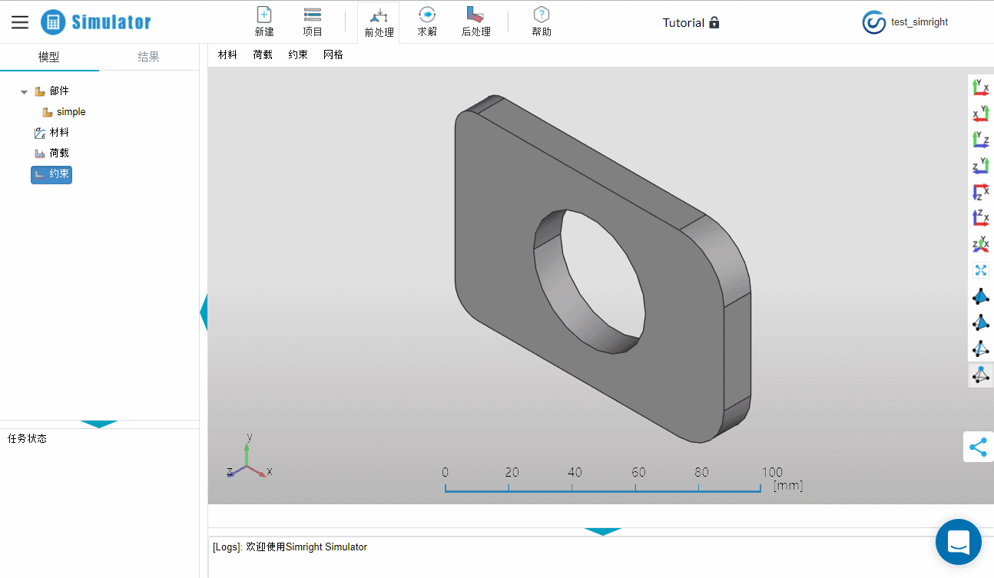Viewport: 994px width, 578px height.
Task: Click the 材料 tree item icon
Action: point(40,133)
